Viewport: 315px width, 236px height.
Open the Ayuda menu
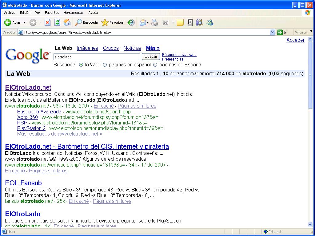click(93, 13)
